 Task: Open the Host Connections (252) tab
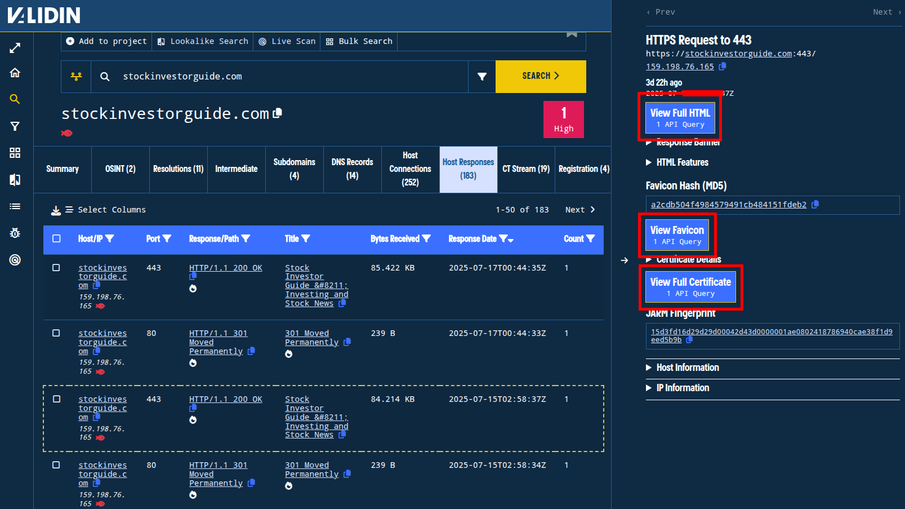tap(411, 169)
